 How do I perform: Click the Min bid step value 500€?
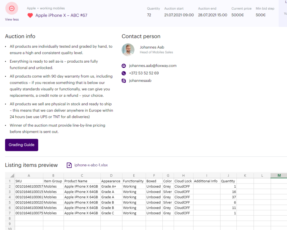point(261,15)
